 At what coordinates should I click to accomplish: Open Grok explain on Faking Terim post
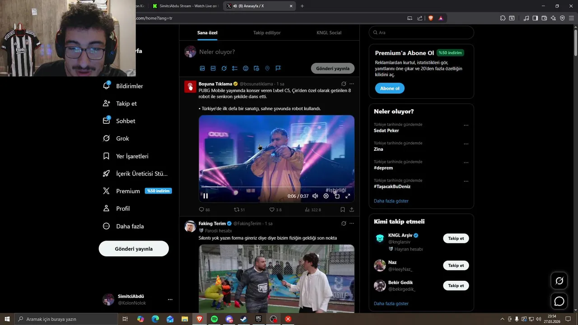[344, 223]
